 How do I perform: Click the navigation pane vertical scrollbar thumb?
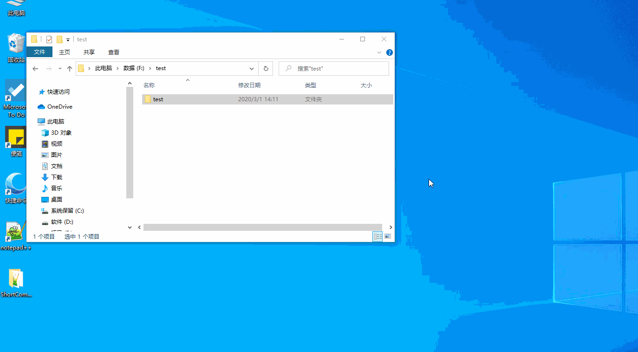click(x=130, y=143)
